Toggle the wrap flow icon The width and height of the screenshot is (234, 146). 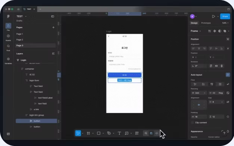(x=228, y=84)
